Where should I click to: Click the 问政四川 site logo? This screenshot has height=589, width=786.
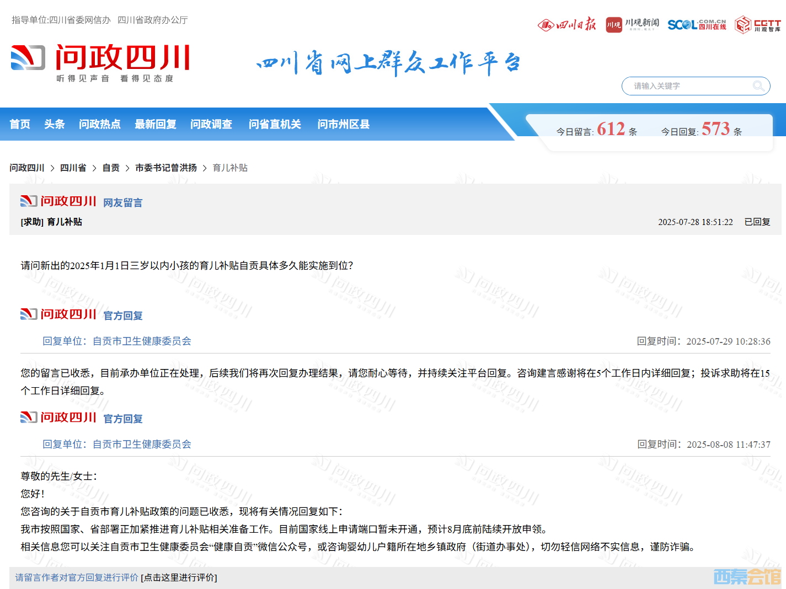[x=100, y=63]
